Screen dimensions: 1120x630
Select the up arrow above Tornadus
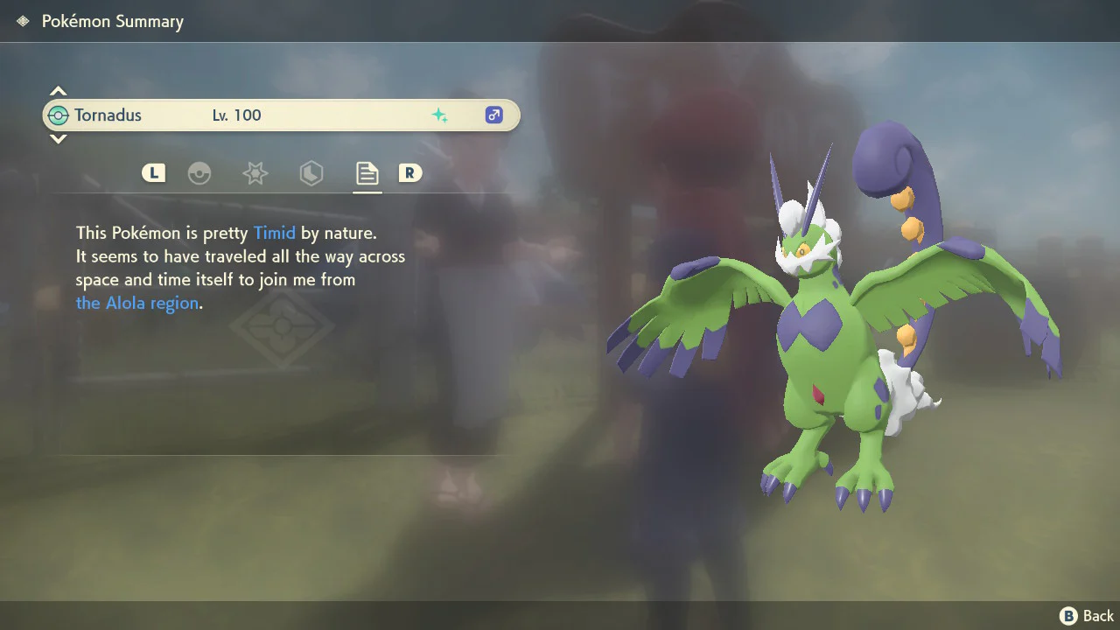[x=58, y=91]
